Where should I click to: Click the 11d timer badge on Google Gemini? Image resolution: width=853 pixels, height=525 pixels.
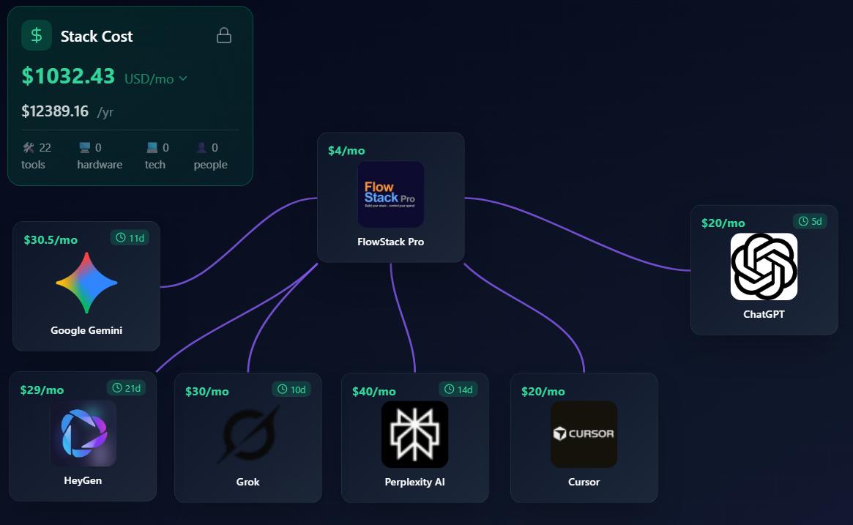click(130, 237)
